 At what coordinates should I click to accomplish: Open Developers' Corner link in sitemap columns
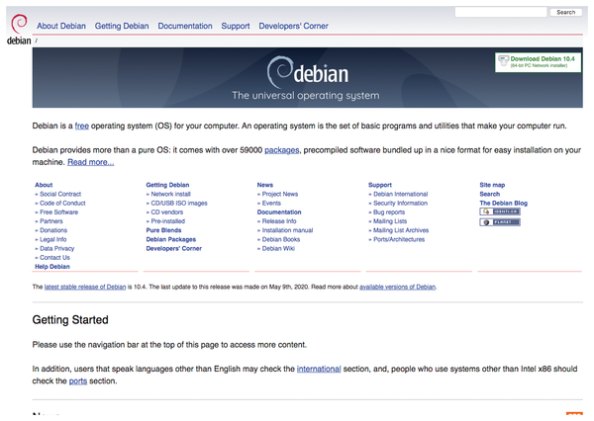[x=174, y=248]
